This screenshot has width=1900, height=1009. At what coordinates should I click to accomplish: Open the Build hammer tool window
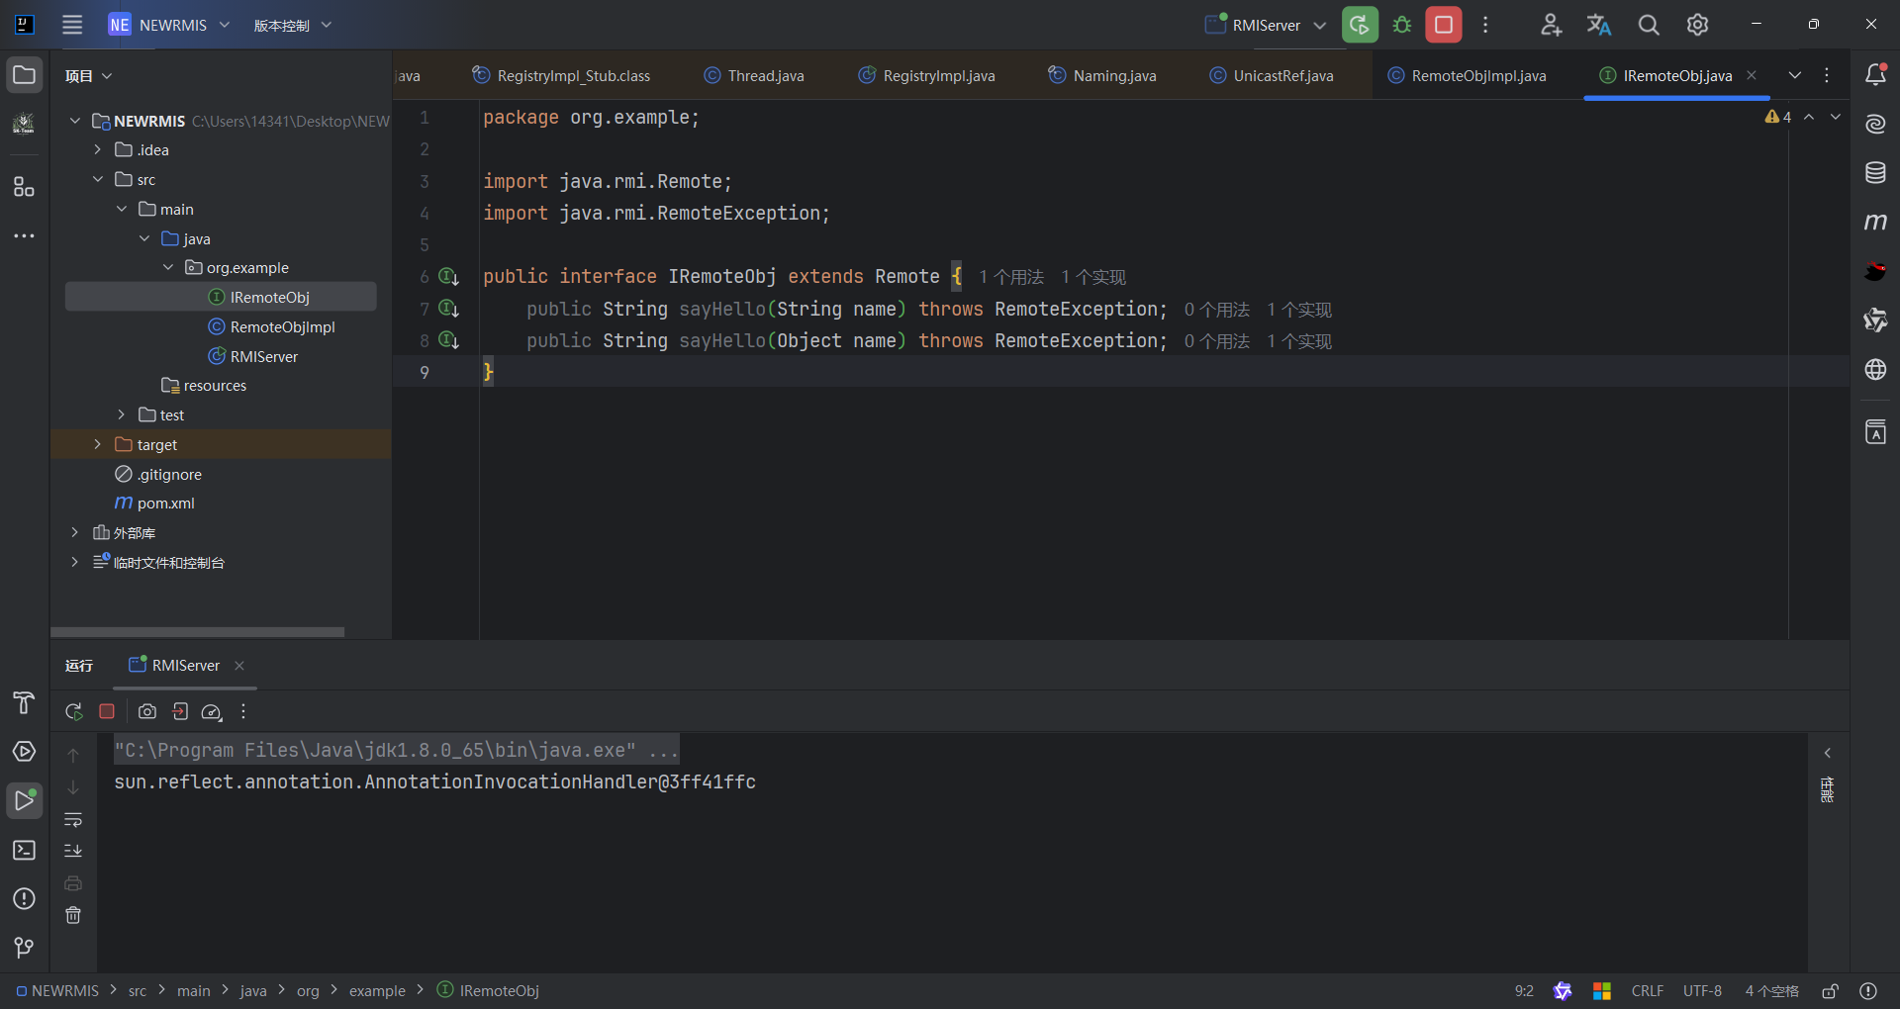(x=24, y=702)
